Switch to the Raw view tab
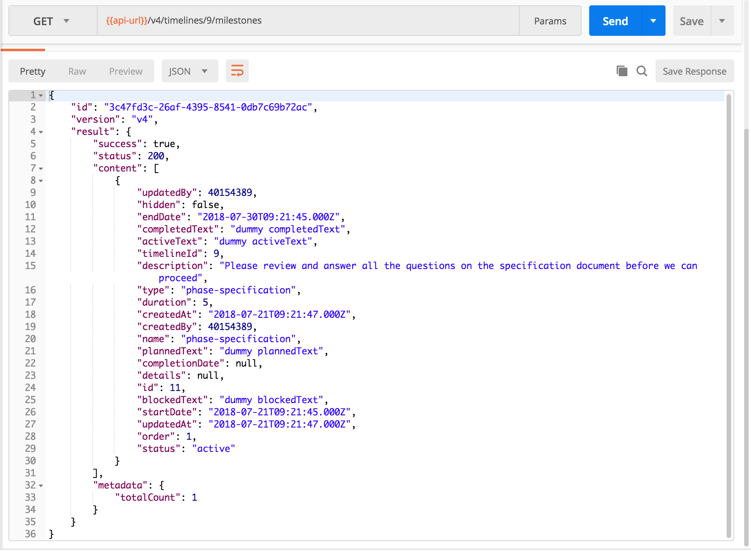This screenshot has width=751, height=551. 77,71
